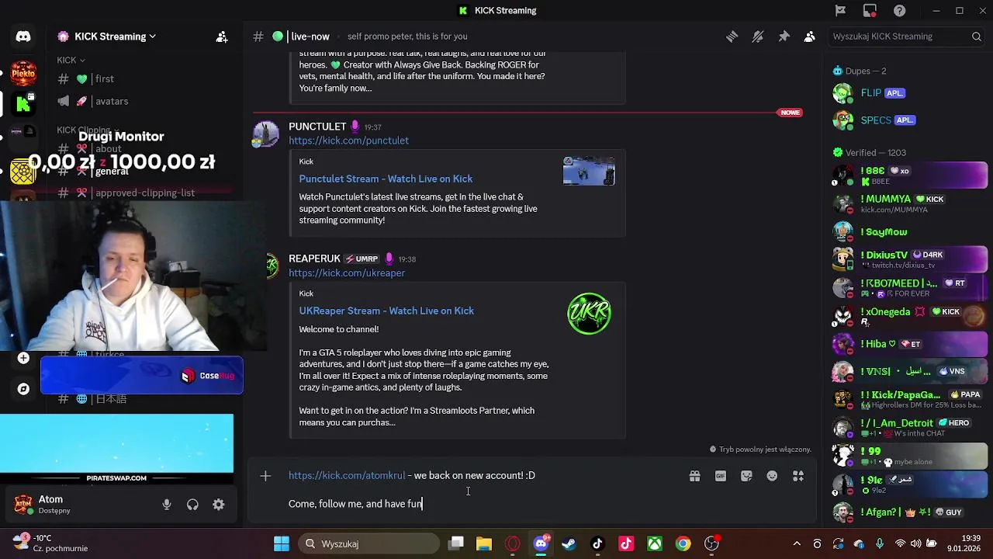Open member ! Hiba in the list
993x559 pixels.
pyautogui.click(x=908, y=344)
